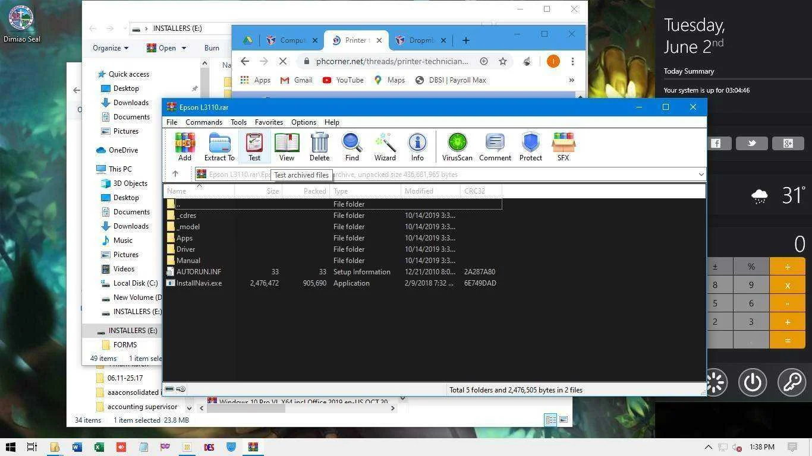Select Quick access in Explorer sidebar
The height and width of the screenshot is (456, 812).
pos(128,74)
